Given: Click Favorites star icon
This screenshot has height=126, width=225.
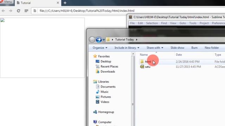Looking at the screenshot, I should coord(95,56).
